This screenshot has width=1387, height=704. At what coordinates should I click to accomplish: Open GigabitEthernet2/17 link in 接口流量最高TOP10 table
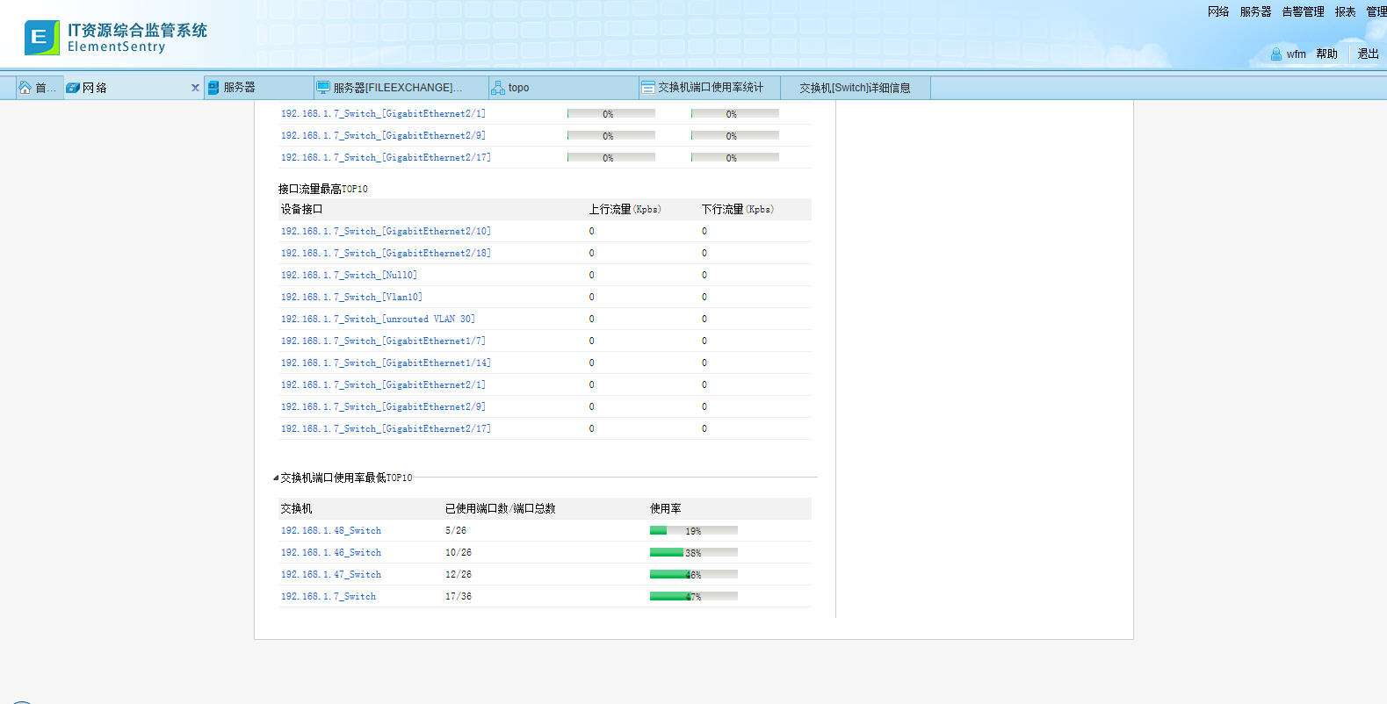point(386,428)
